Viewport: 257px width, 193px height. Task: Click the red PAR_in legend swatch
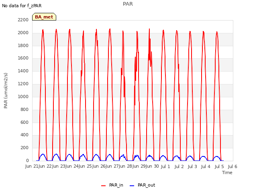click(x=104, y=186)
